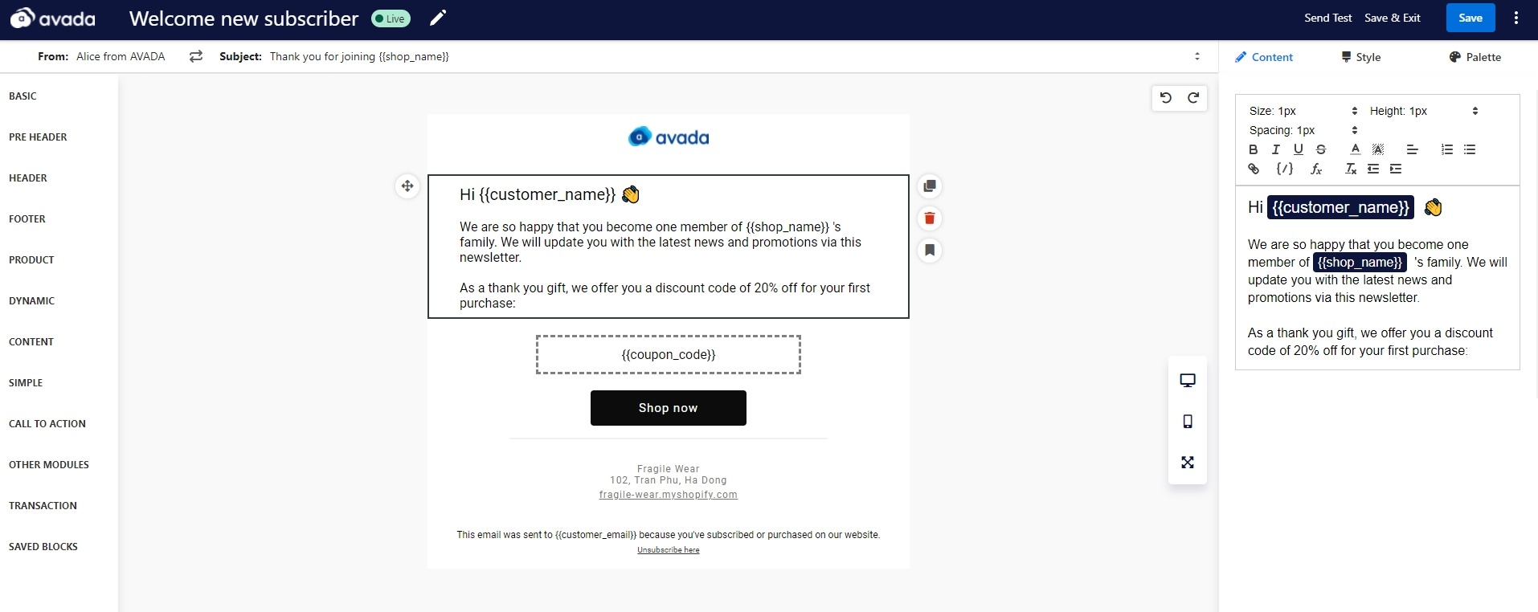This screenshot has width=1538, height=612.
Task: Open the Palette tab
Action: 1475,57
